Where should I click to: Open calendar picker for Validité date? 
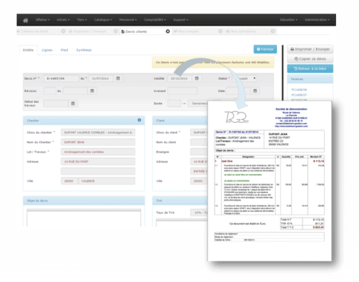197,79
